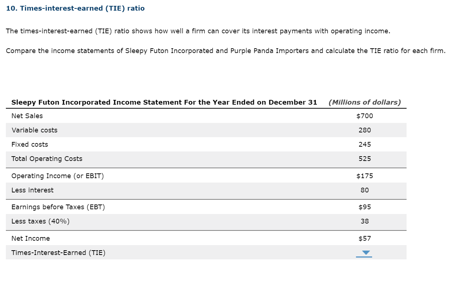Select the Variable costs row label
The width and height of the screenshot is (470, 289).
[34, 130]
